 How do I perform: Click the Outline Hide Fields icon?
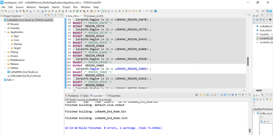260,19
